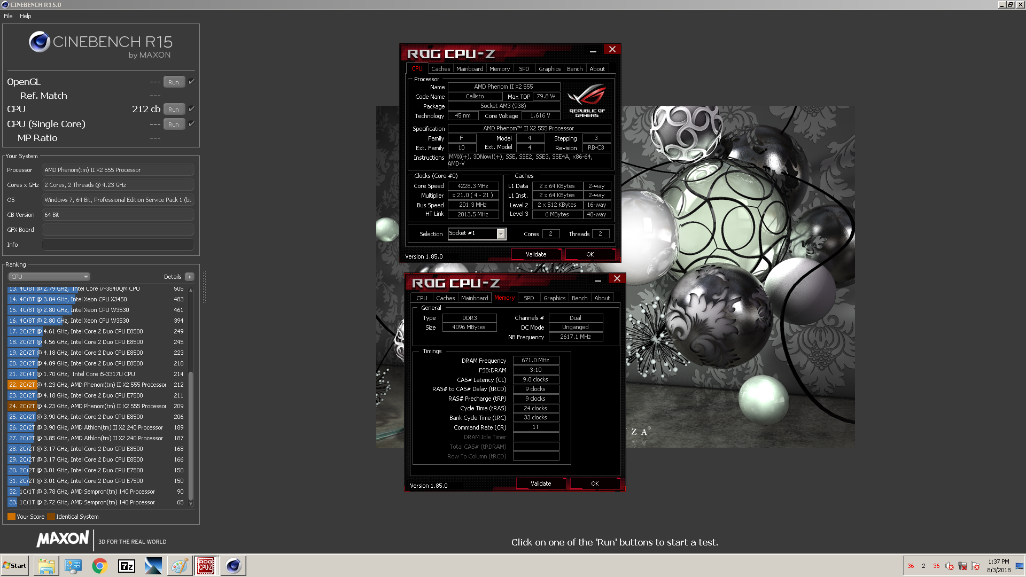This screenshot has height=577, width=1026.
Task: Switch to Caches tab in lower CPU-Z
Action: click(x=446, y=298)
